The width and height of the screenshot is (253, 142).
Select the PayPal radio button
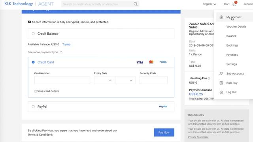point(33,106)
